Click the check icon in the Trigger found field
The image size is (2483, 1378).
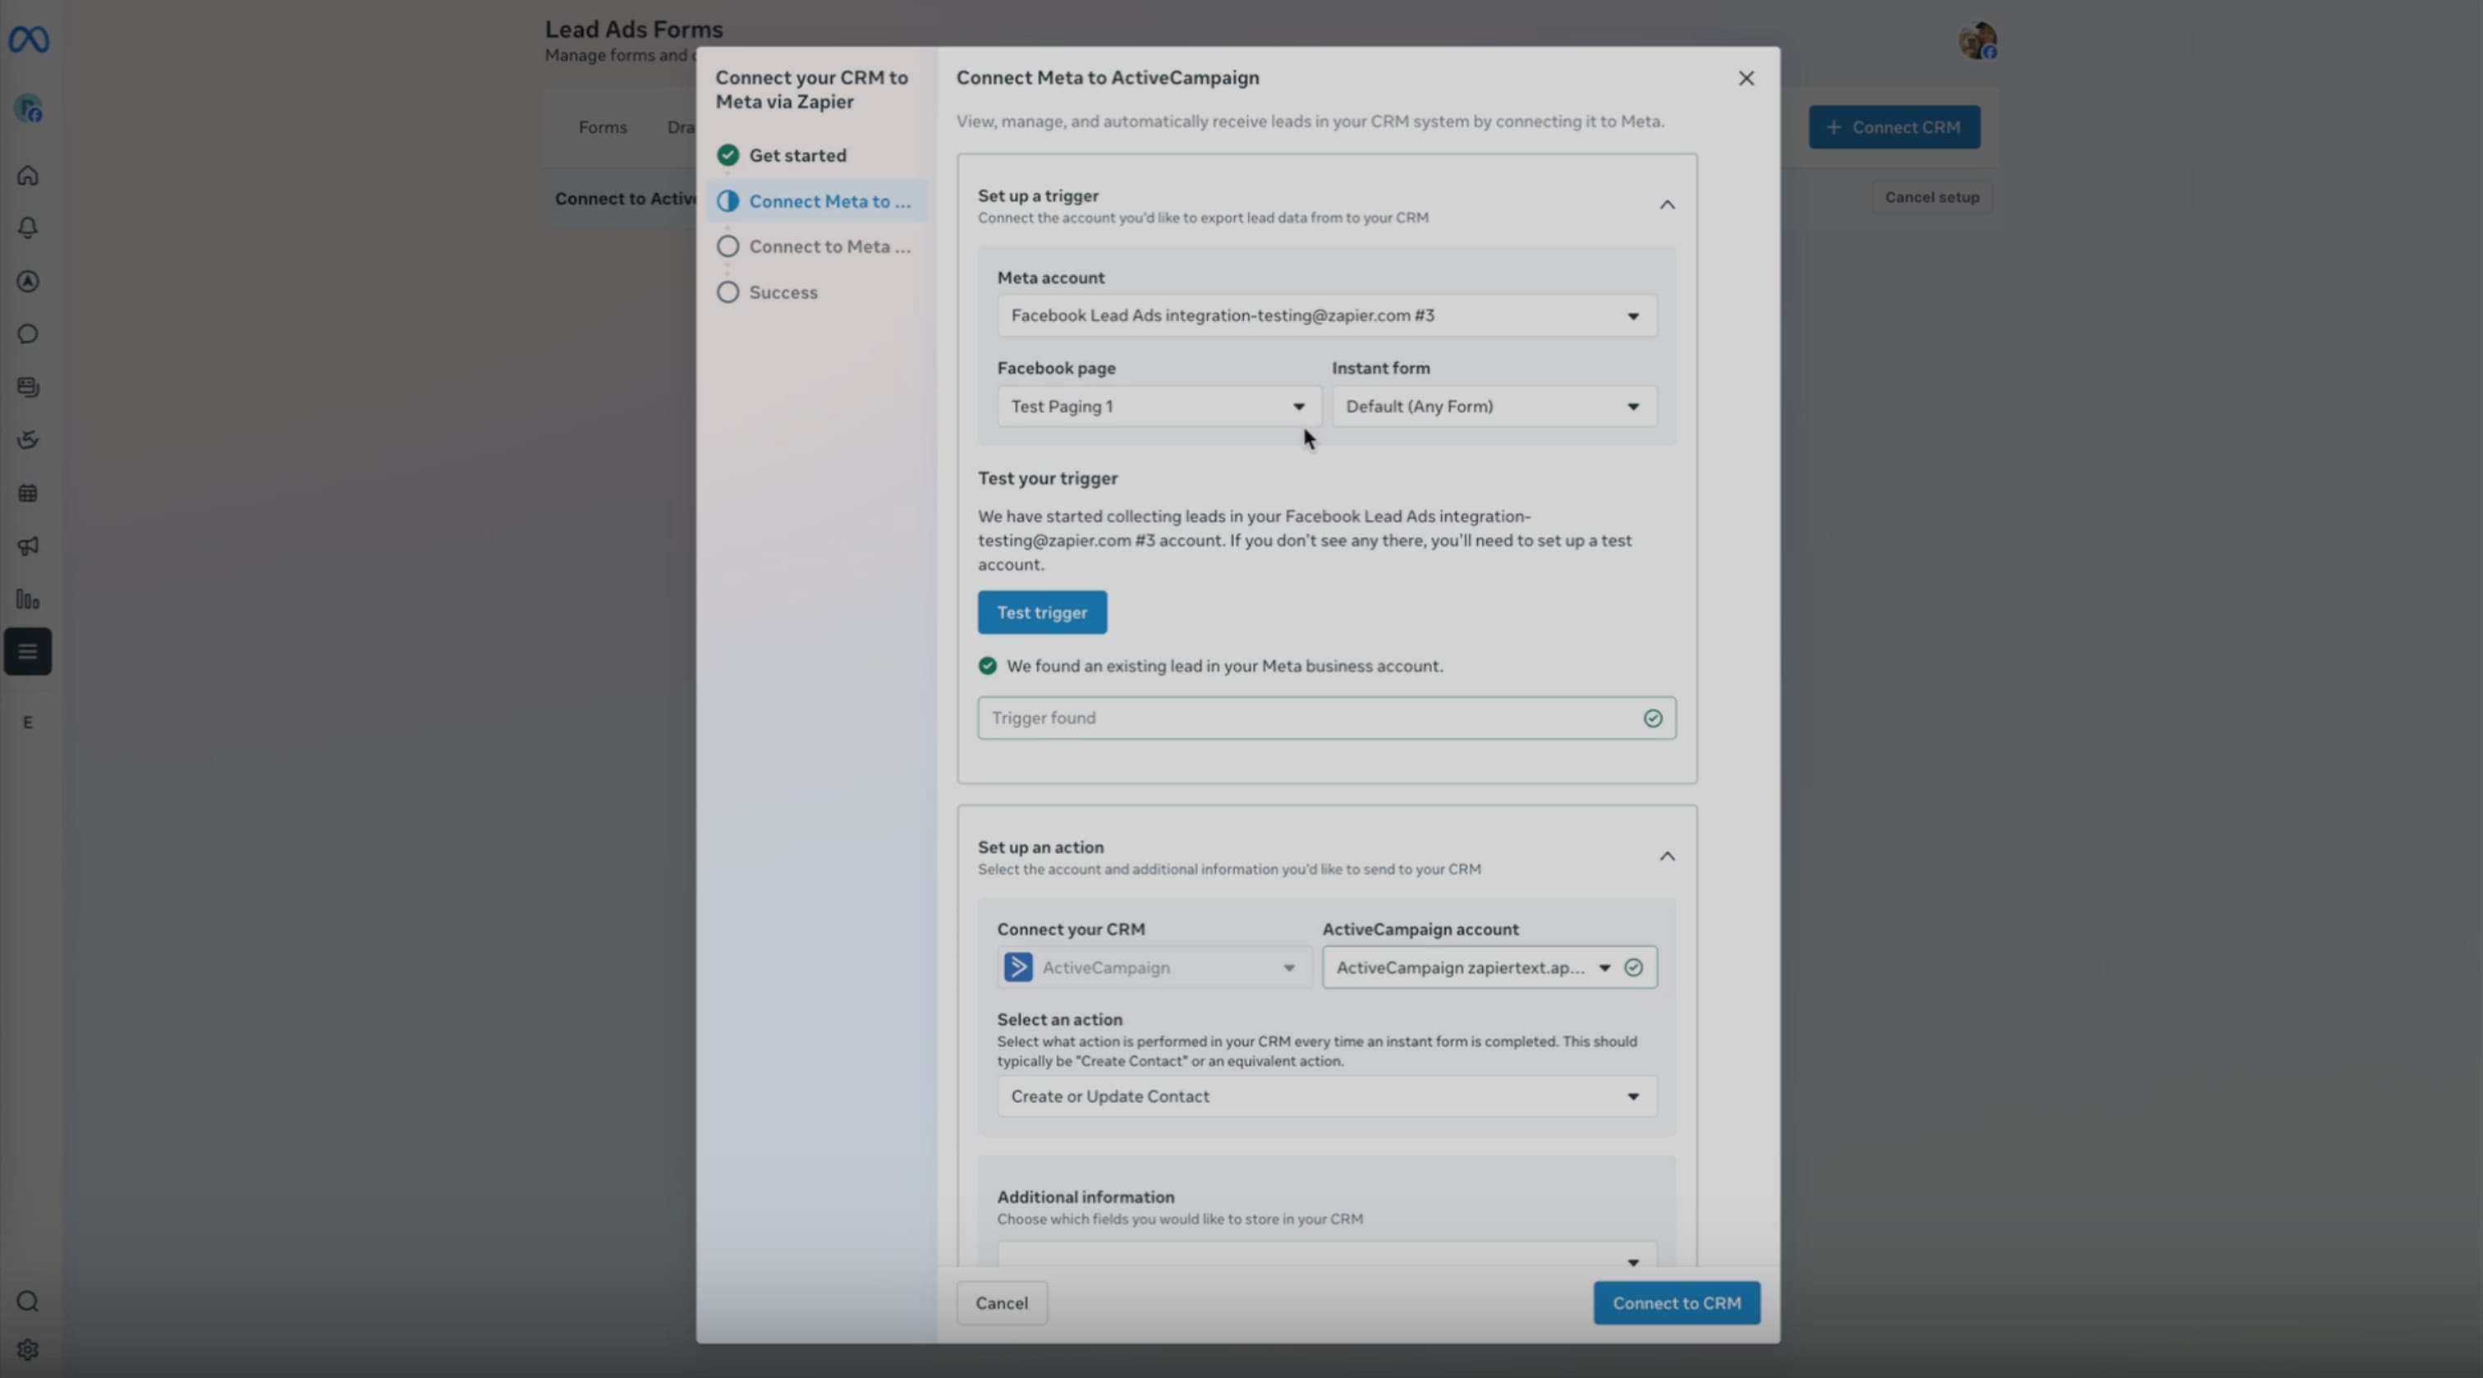pos(1653,719)
